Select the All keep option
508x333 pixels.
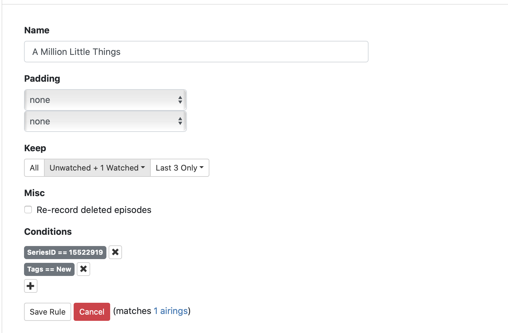click(x=34, y=168)
